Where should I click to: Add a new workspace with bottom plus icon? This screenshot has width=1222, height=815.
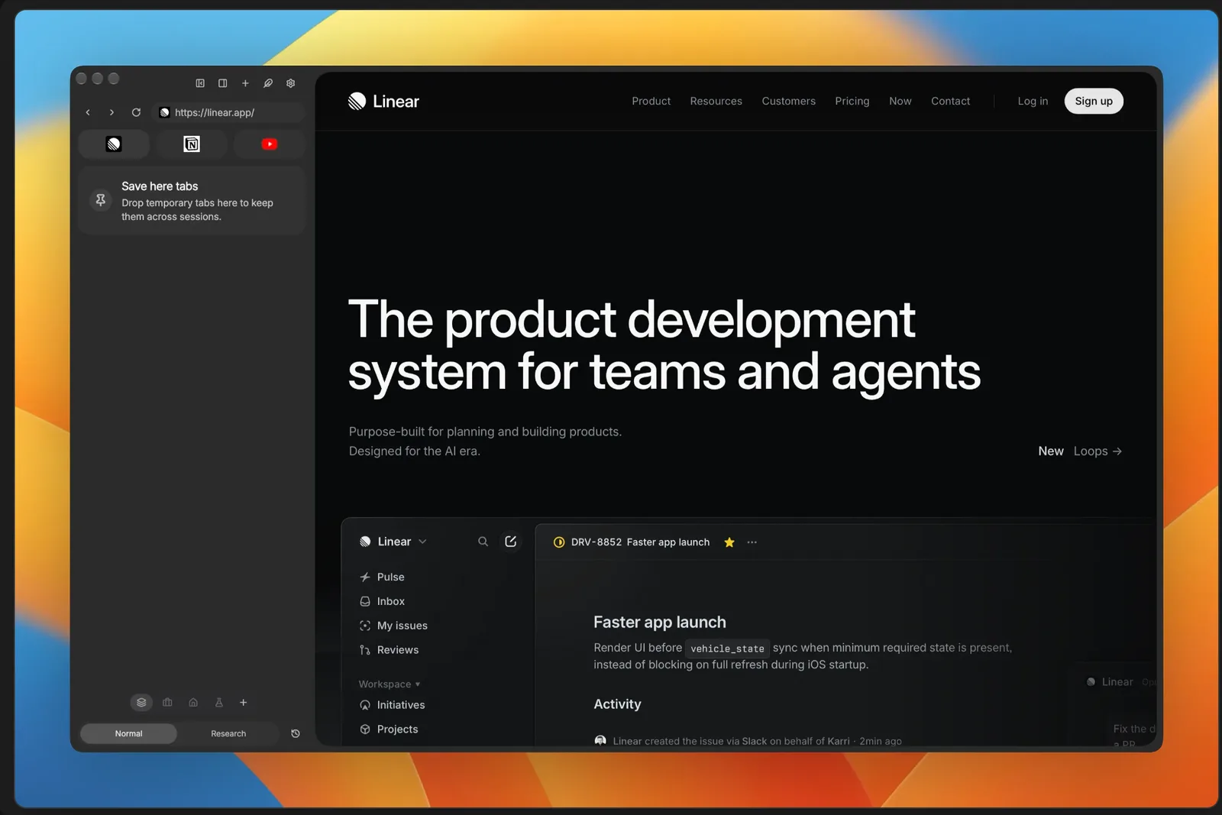244,703
